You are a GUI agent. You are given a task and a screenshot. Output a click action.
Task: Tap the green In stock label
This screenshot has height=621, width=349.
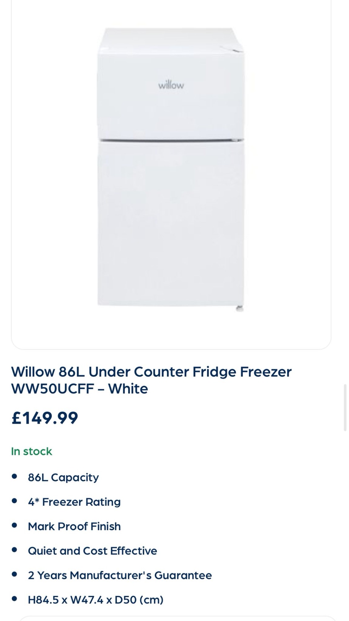click(32, 451)
